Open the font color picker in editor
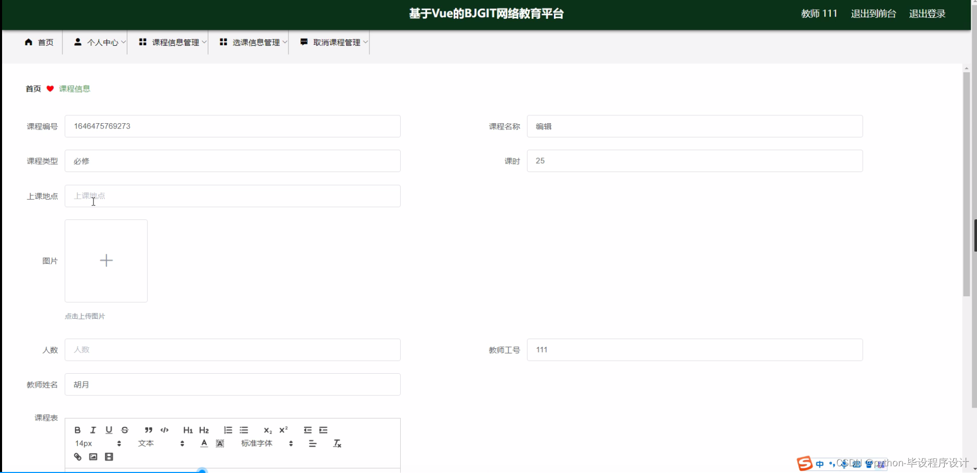977x473 pixels. pyautogui.click(x=204, y=443)
